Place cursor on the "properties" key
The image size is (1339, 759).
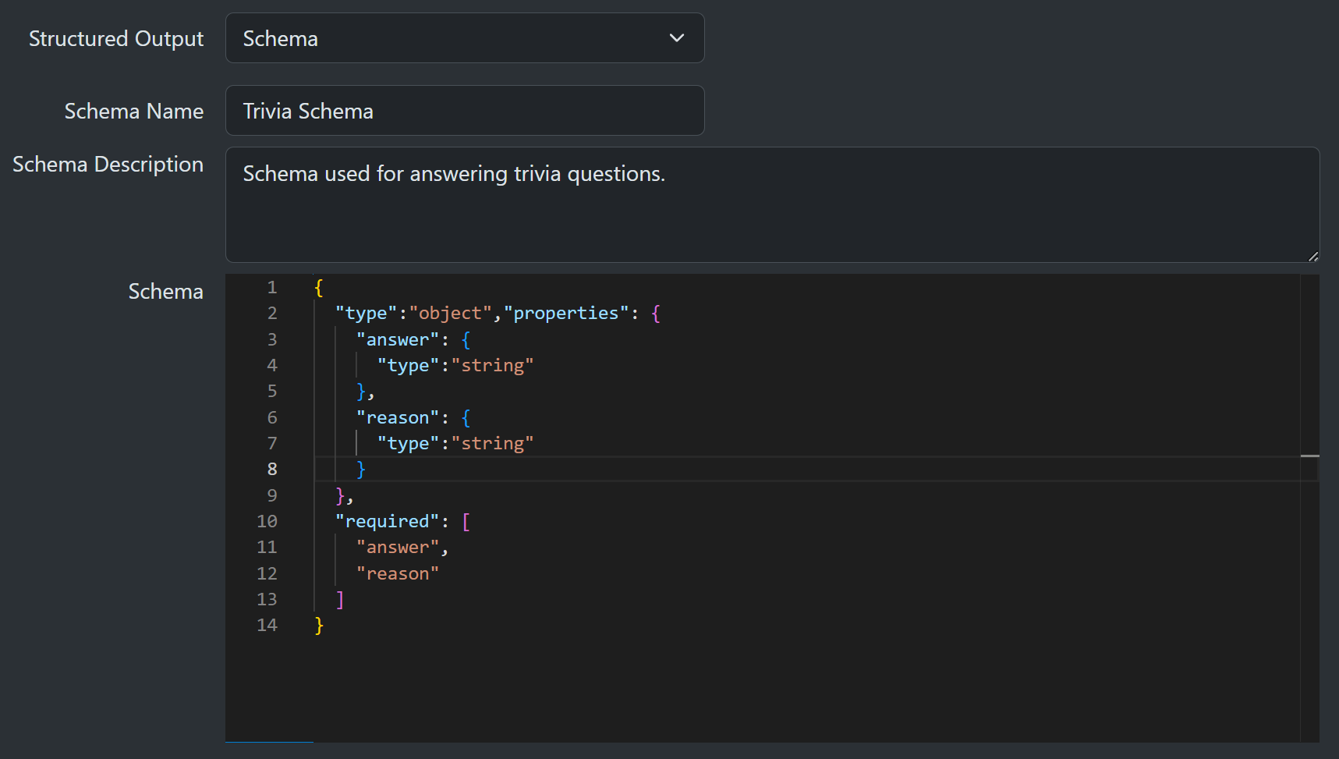coord(565,314)
